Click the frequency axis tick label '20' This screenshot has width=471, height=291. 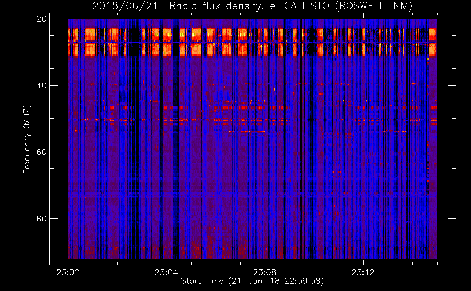pyautogui.click(x=42, y=19)
